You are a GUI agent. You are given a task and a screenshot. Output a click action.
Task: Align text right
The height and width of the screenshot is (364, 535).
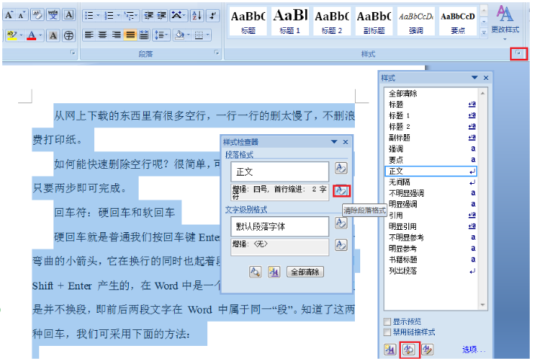pyautogui.click(x=116, y=35)
